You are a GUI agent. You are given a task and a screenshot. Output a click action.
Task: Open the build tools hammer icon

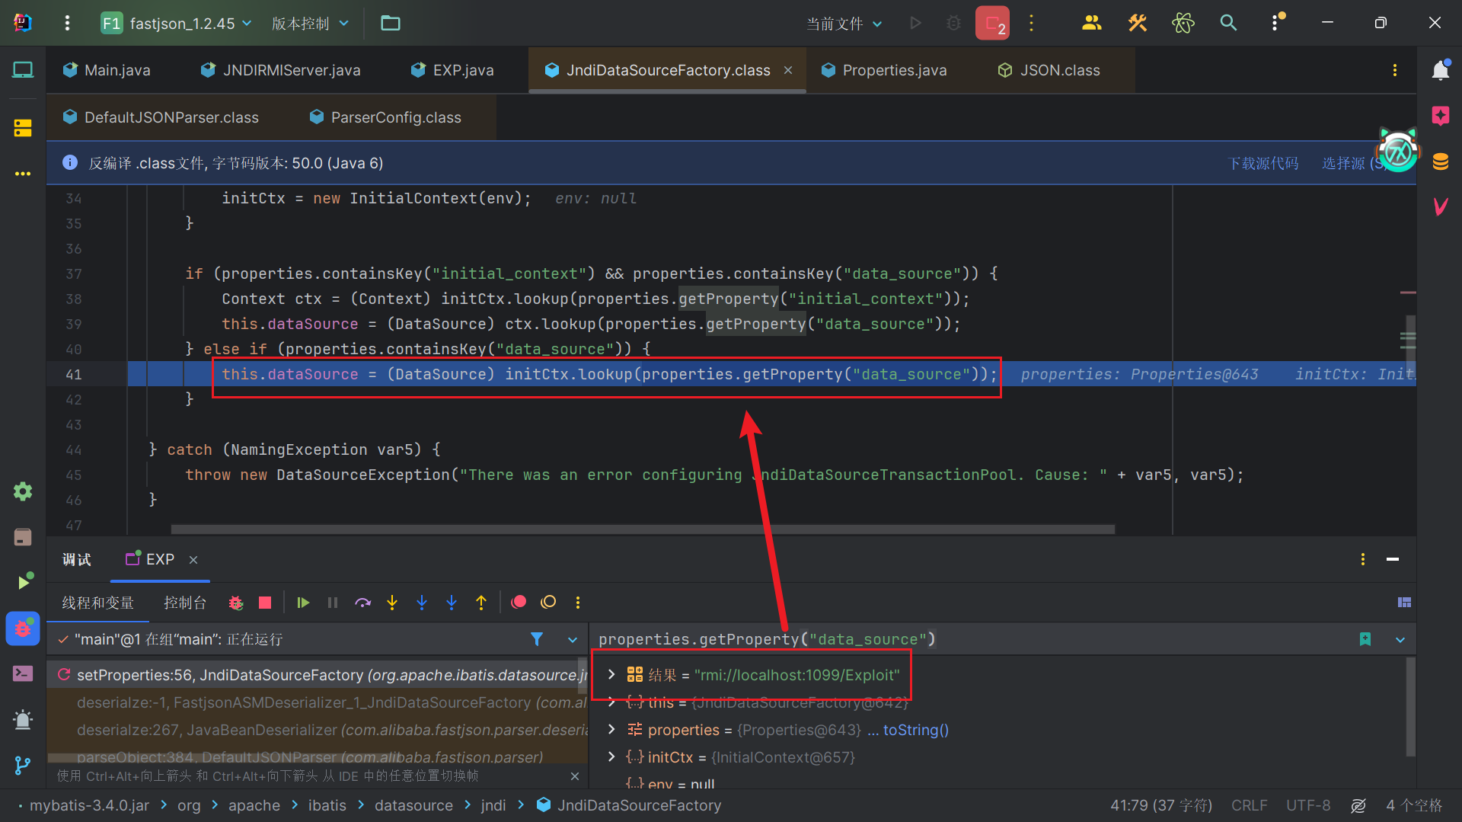(x=1138, y=23)
